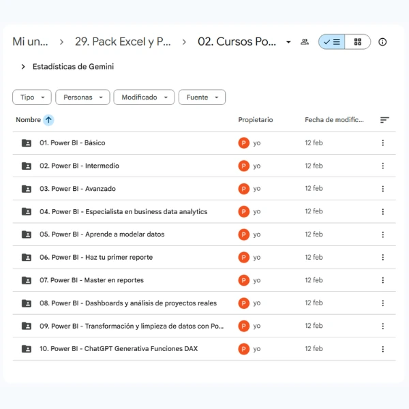Select '03. Power BI - Avanzado' folder name

point(78,189)
